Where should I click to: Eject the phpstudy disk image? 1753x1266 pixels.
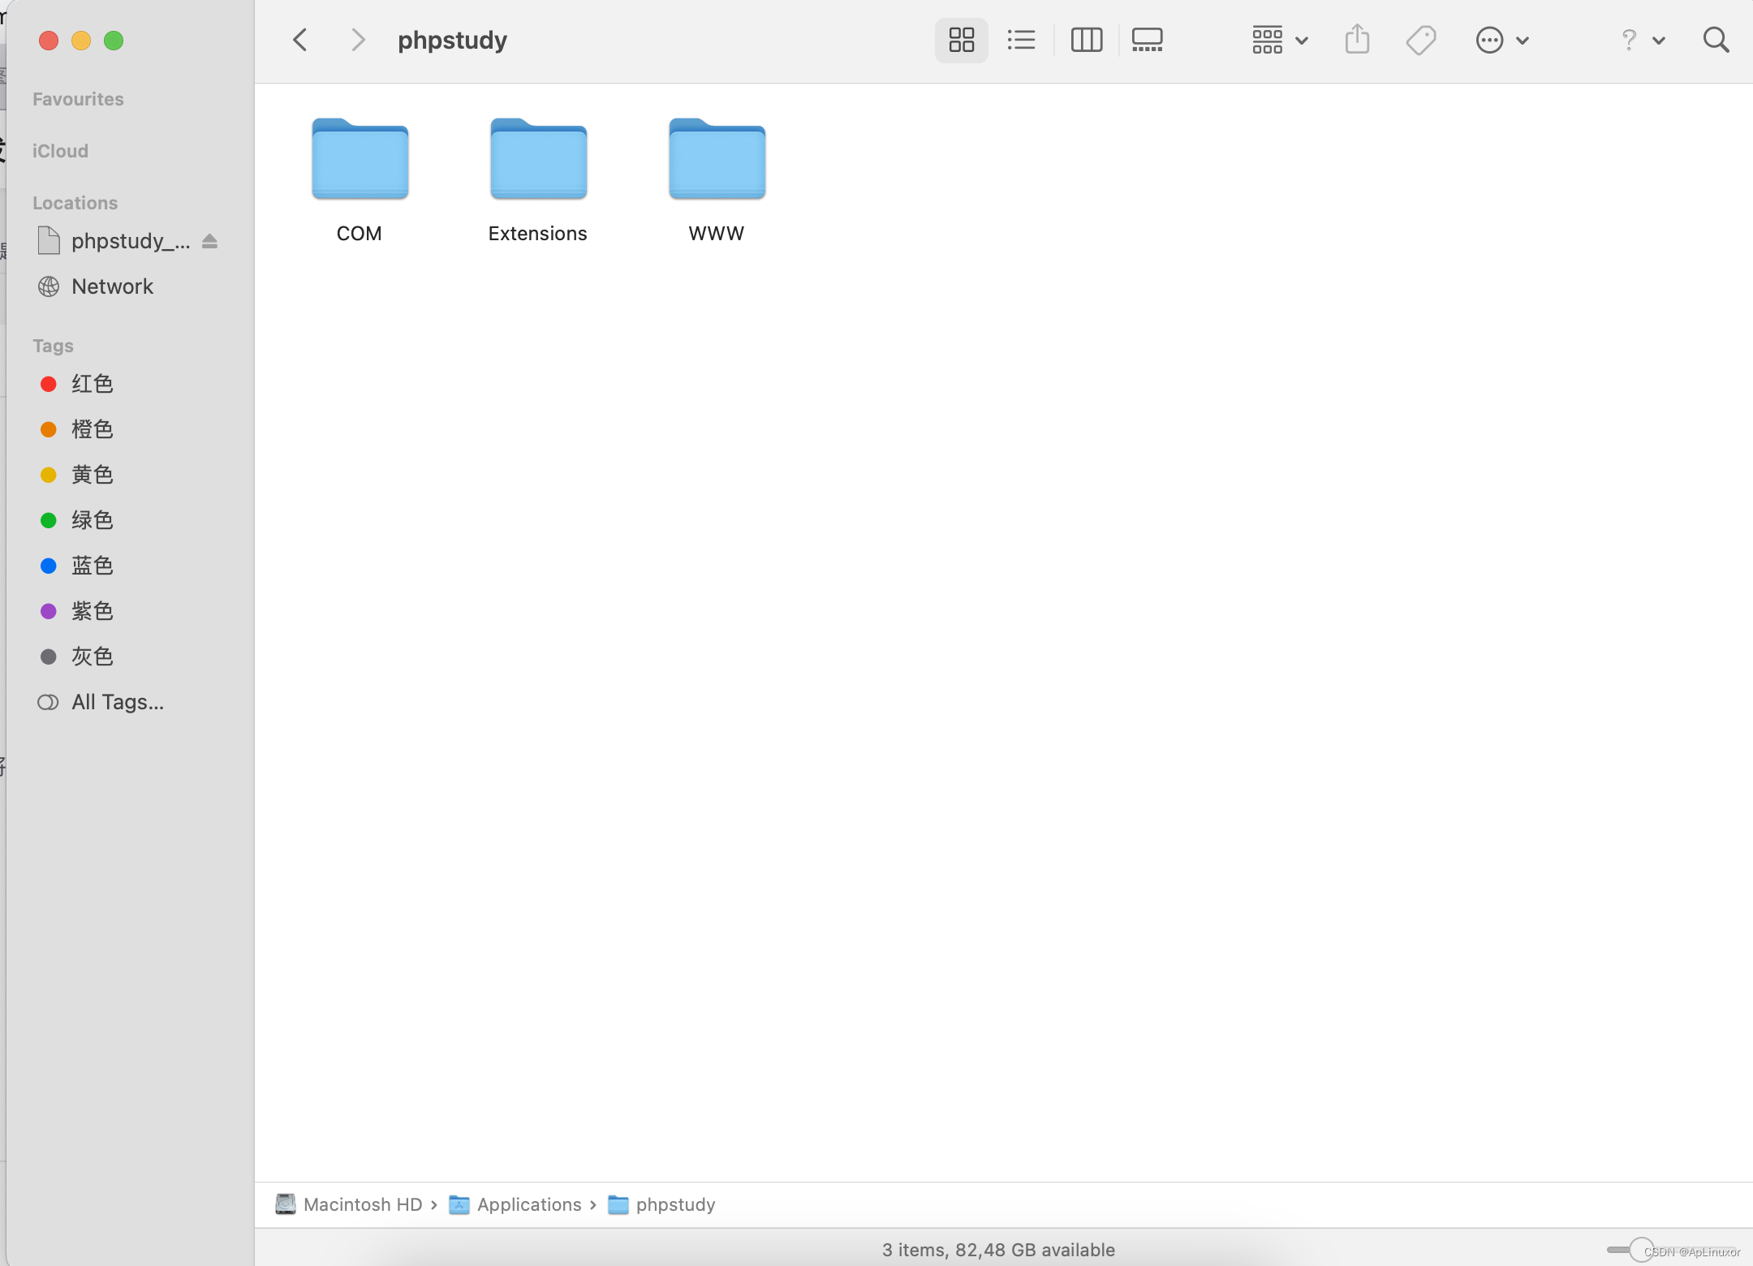coord(209,241)
